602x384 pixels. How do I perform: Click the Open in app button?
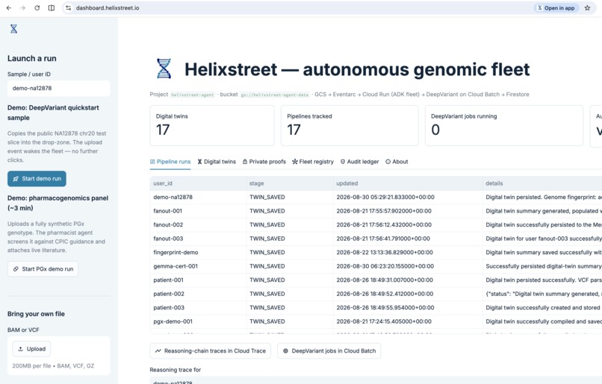pos(556,7)
